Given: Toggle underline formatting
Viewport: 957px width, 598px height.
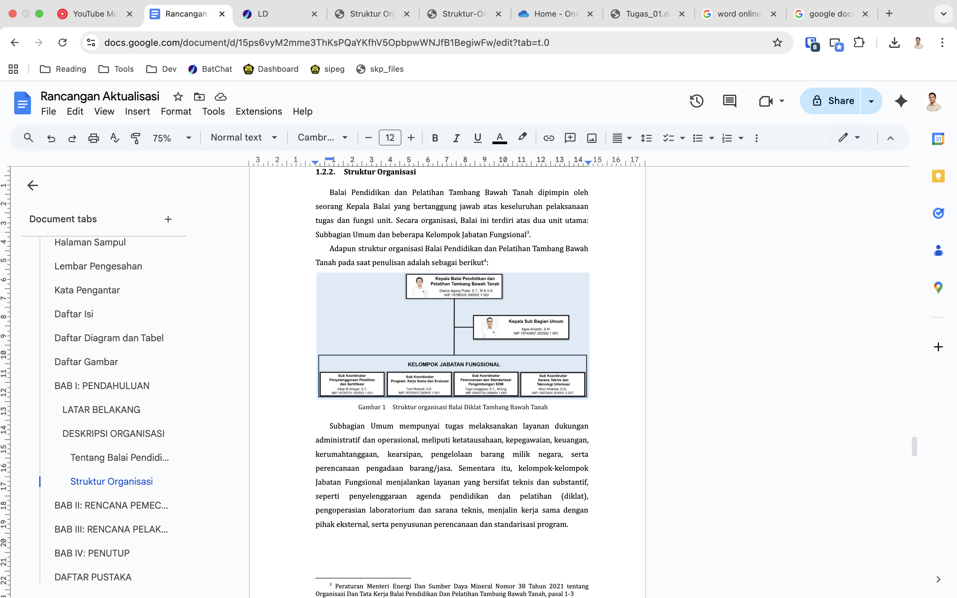Looking at the screenshot, I should pyautogui.click(x=477, y=138).
